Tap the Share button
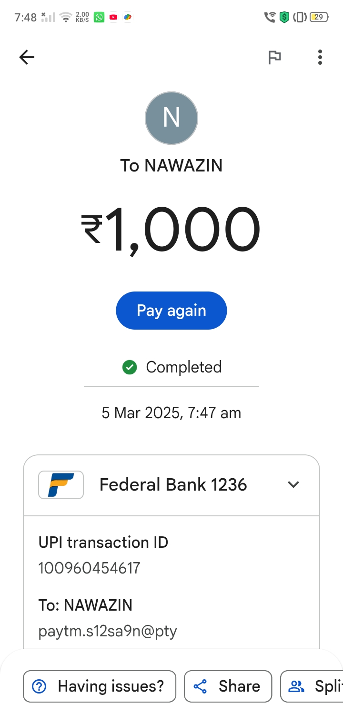 click(x=228, y=686)
